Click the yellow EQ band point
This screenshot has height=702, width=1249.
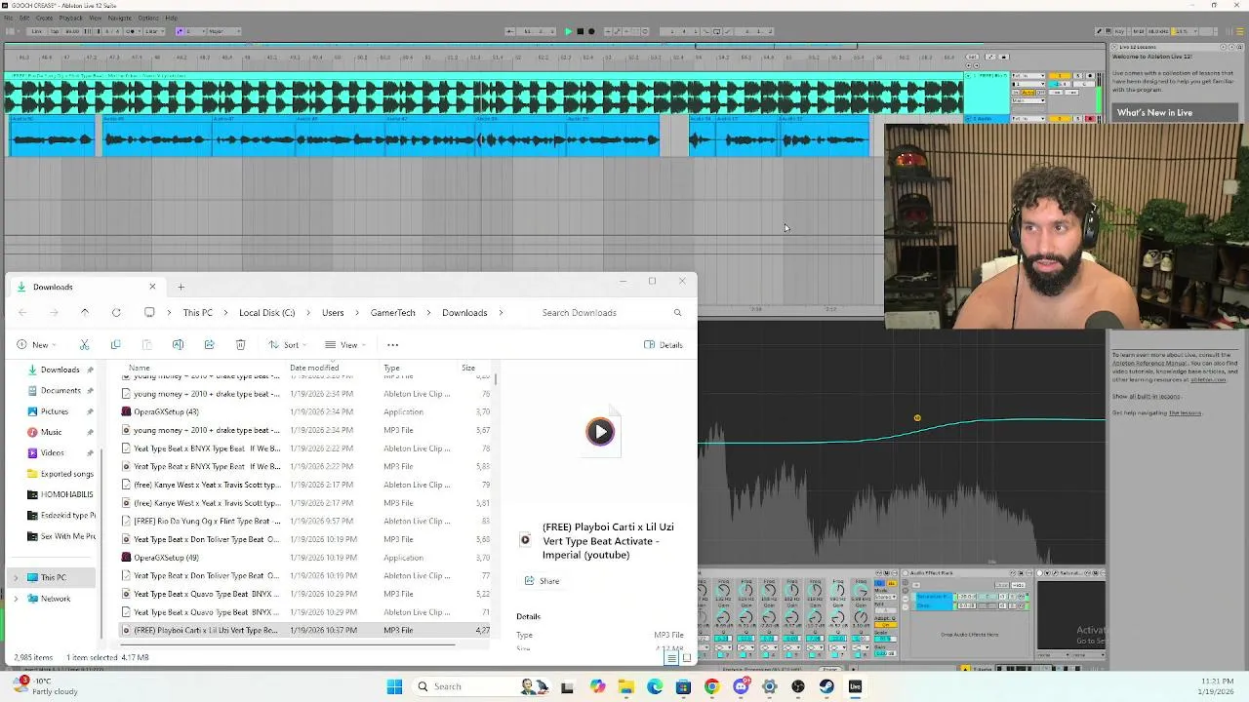click(917, 418)
